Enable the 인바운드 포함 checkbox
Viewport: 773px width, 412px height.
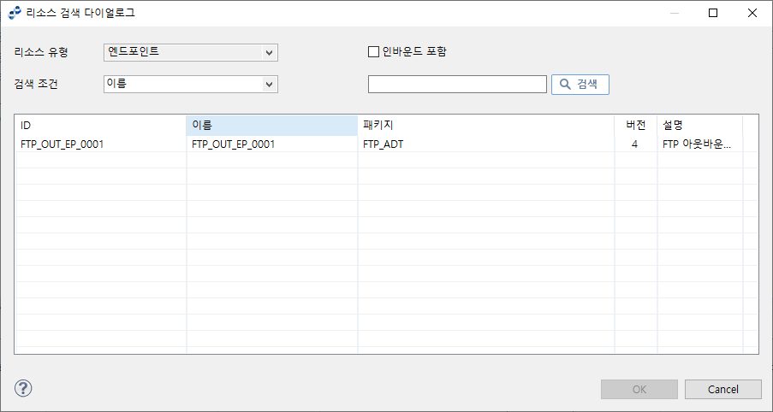(374, 51)
